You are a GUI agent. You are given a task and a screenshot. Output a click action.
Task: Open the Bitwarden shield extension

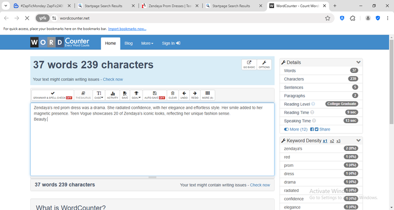click(x=342, y=18)
